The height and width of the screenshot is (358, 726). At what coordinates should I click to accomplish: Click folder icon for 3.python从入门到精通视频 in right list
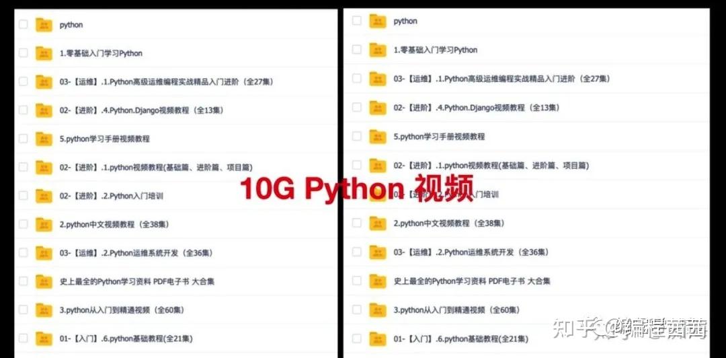pyautogui.click(x=378, y=310)
